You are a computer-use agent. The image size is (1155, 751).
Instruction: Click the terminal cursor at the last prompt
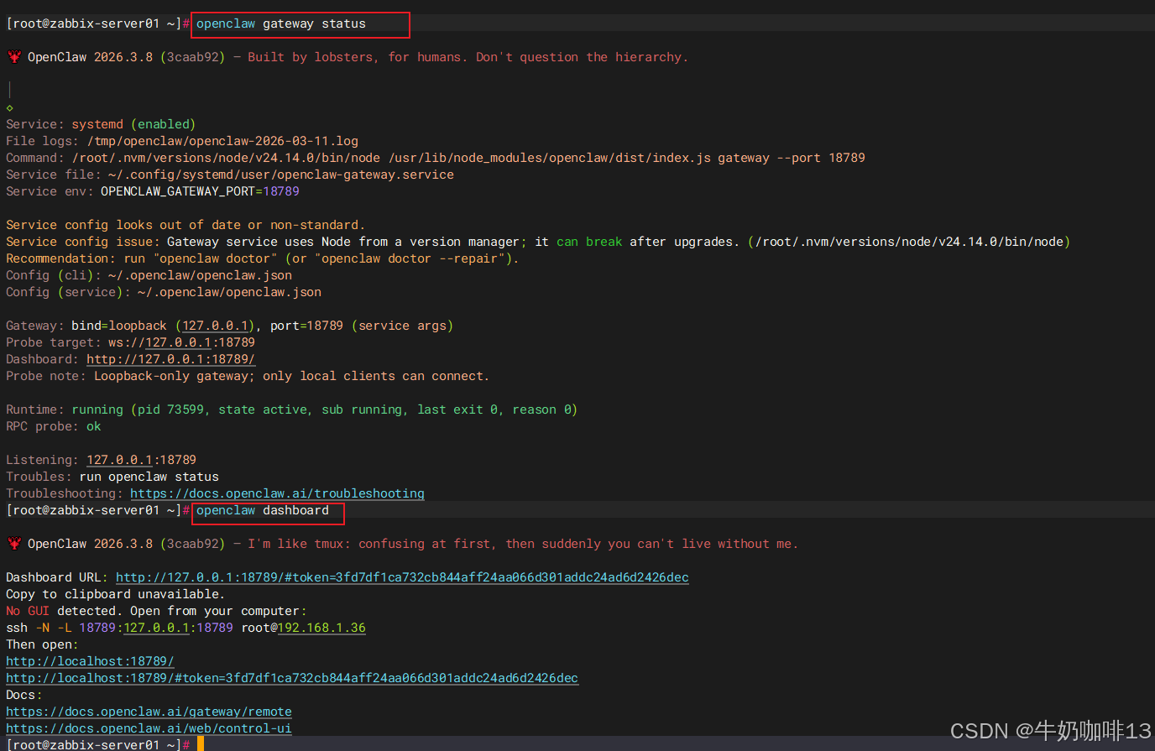click(201, 744)
